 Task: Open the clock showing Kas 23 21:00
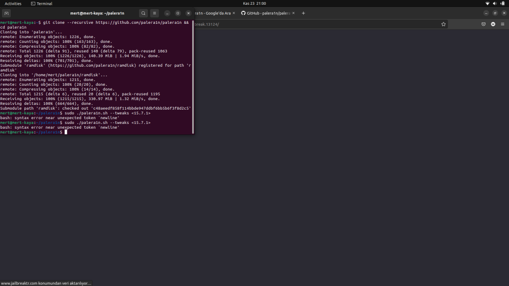tap(254, 3)
